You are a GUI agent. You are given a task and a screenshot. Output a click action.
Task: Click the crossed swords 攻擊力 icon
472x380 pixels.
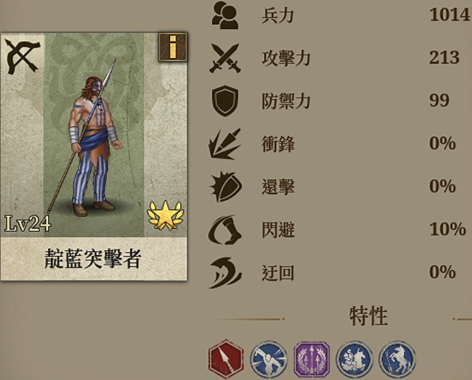[x=225, y=58]
